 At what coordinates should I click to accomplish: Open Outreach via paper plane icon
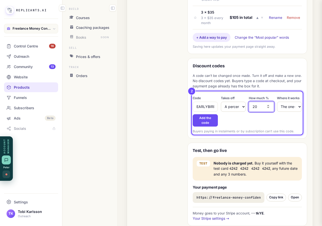coord(9,56)
